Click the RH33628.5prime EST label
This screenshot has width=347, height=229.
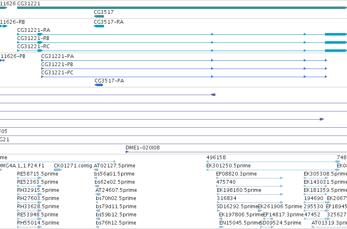(x=38, y=207)
